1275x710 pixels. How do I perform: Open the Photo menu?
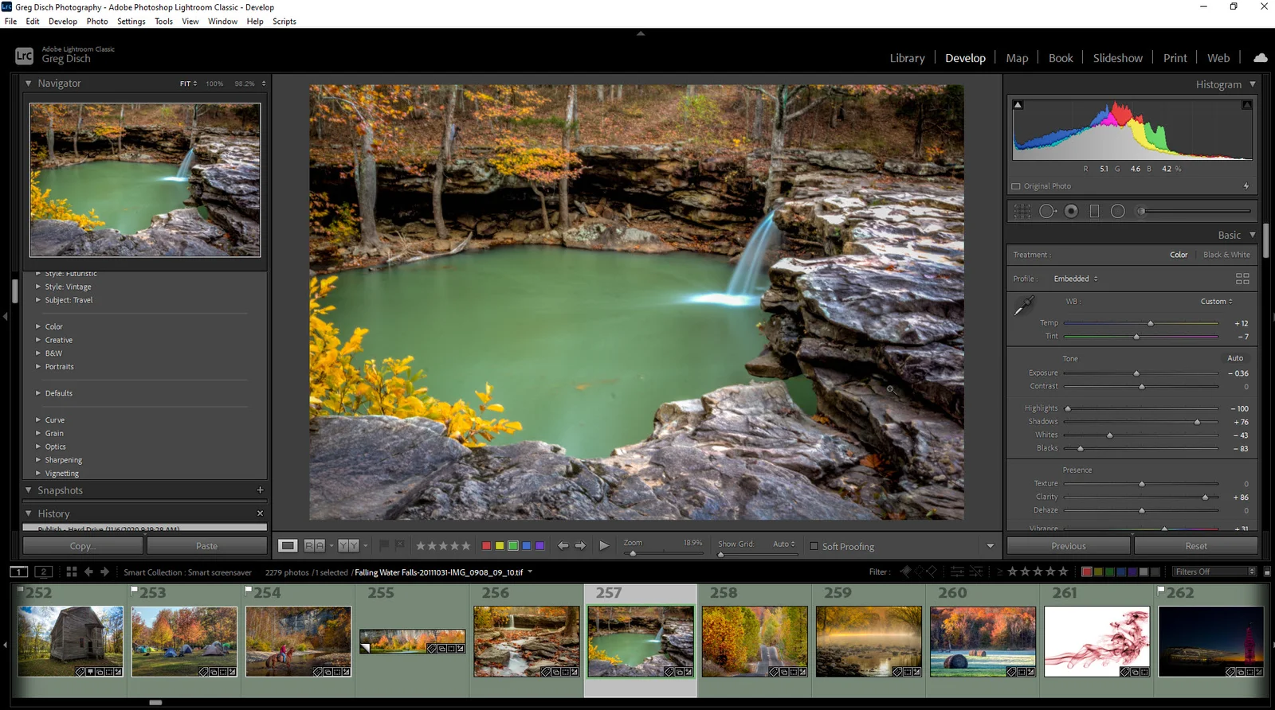96,21
